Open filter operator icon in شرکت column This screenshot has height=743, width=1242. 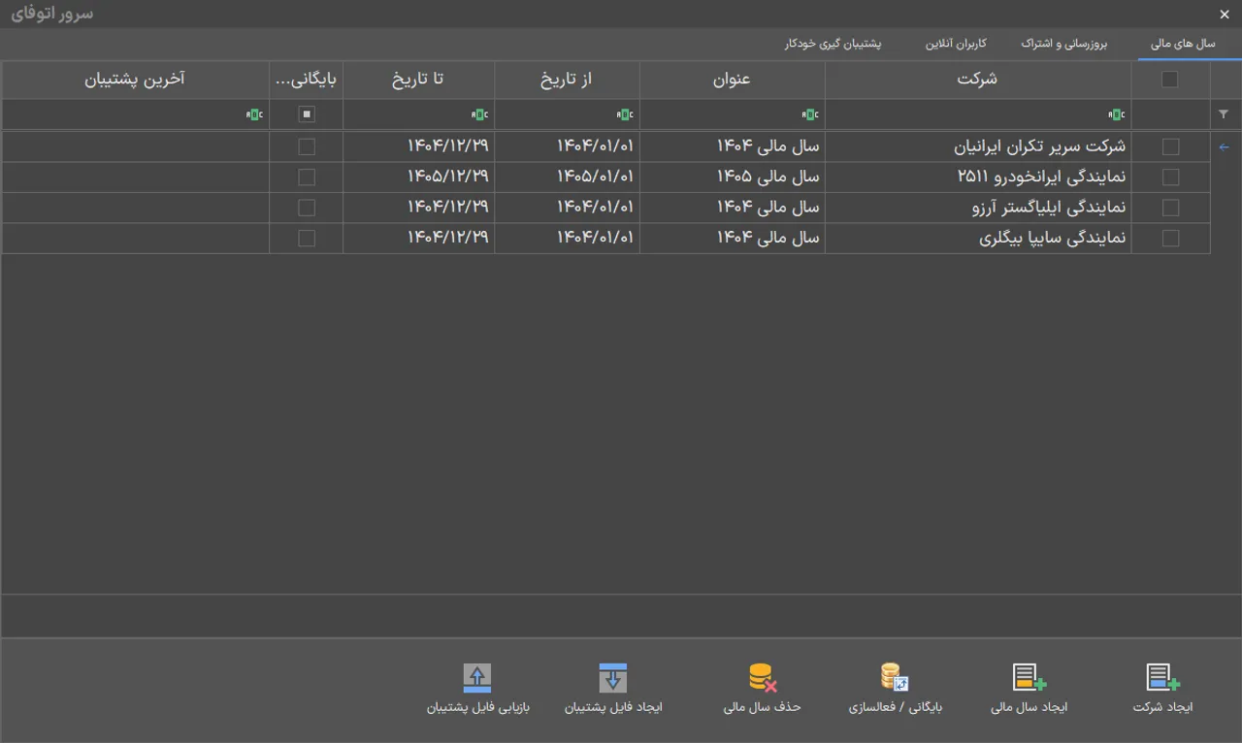1117,114
